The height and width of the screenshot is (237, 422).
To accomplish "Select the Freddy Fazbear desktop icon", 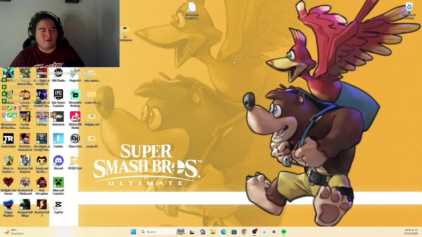I will point(25,120).
